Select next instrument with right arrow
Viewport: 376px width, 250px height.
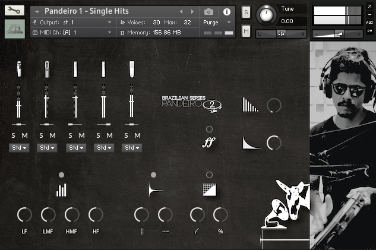point(192,11)
